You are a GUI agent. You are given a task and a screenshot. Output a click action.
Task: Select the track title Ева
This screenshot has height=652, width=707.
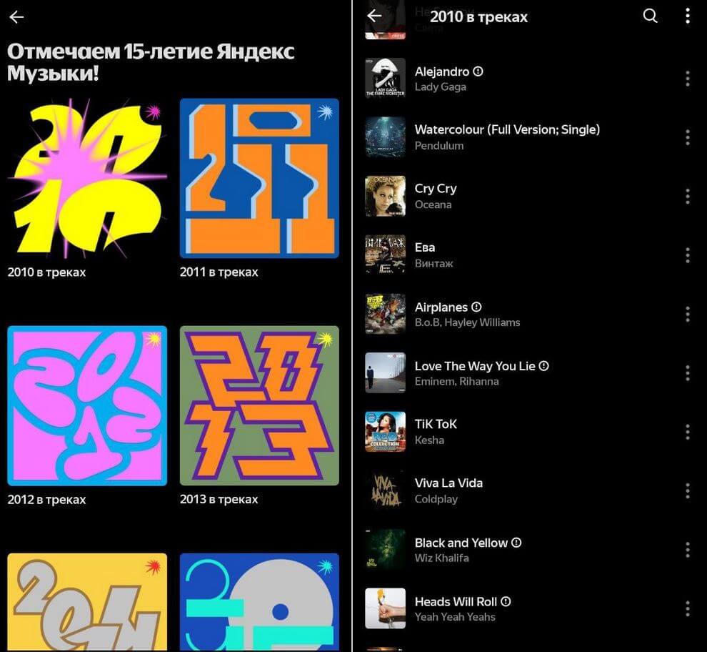(425, 247)
